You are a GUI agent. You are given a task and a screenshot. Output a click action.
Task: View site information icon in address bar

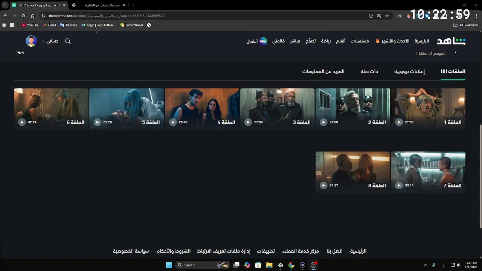point(43,16)
